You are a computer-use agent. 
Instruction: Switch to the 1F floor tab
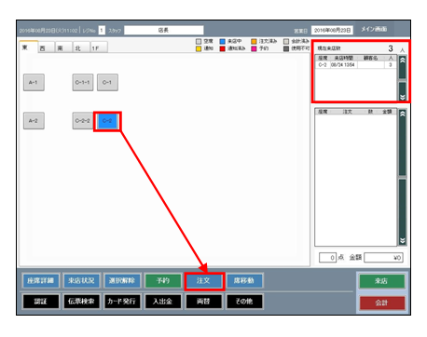point(99,47)
